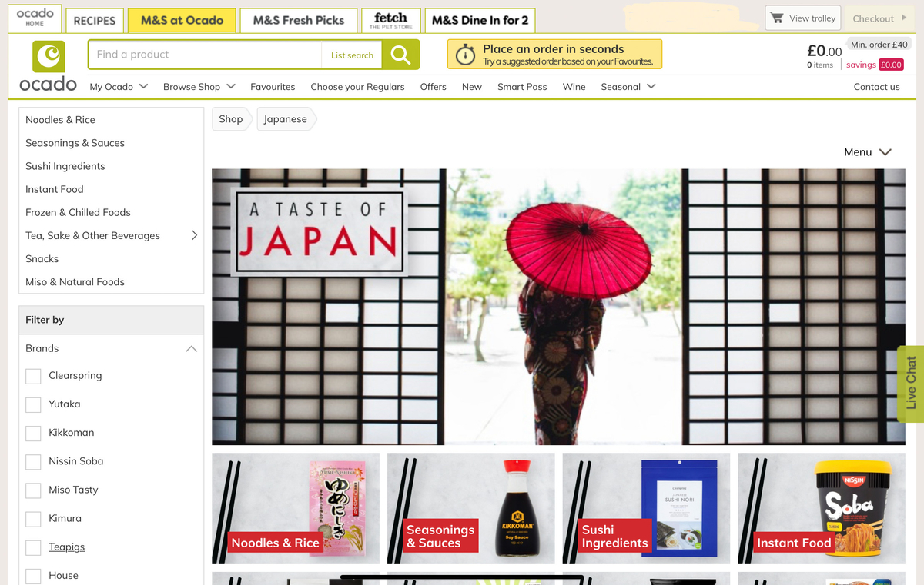Select Seasonings & Sauces in sidebar
The image size is (924, 585).
pyautogui.click(x=75, y=143)
